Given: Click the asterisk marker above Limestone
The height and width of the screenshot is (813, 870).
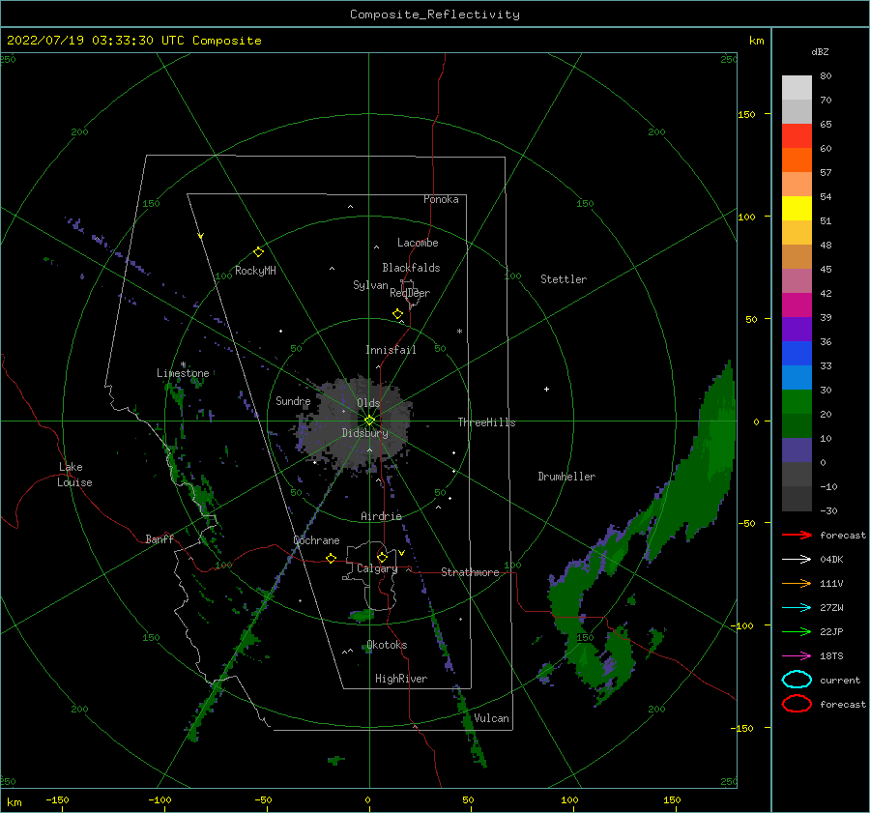Looking at the screenshot, I should click(183, 364).
